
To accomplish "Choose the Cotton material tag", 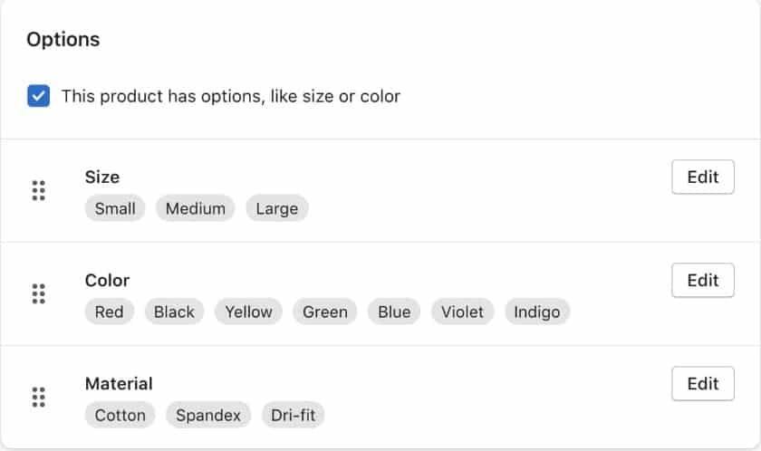I will pos(120,415).
